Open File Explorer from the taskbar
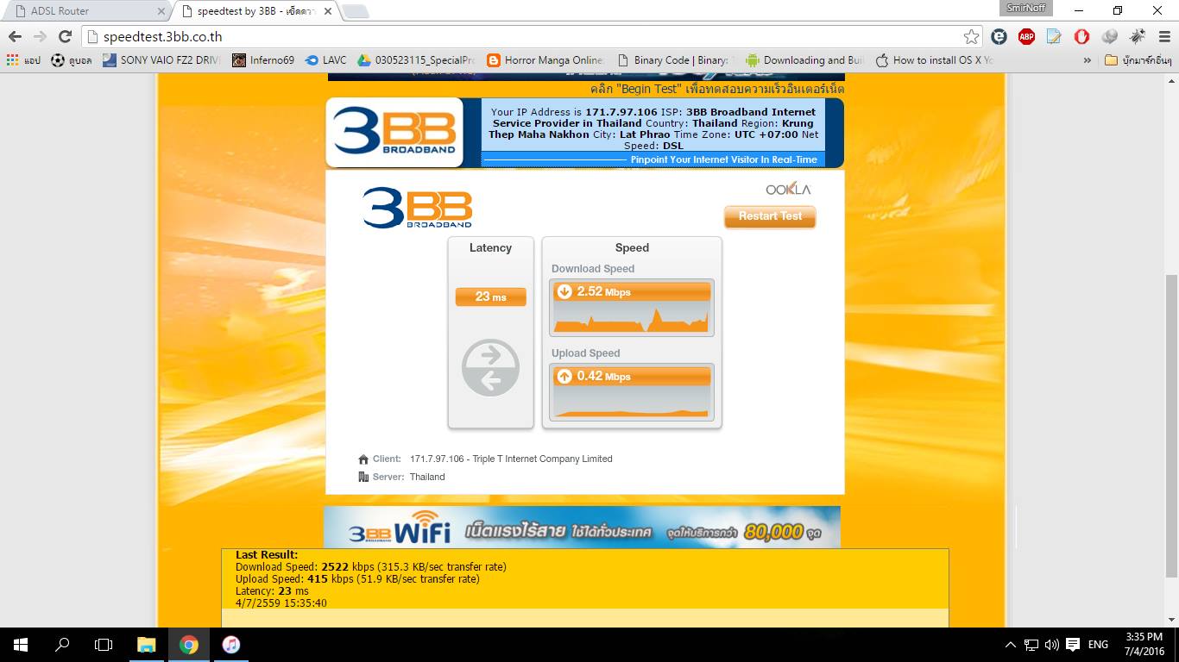 [147, 645]
